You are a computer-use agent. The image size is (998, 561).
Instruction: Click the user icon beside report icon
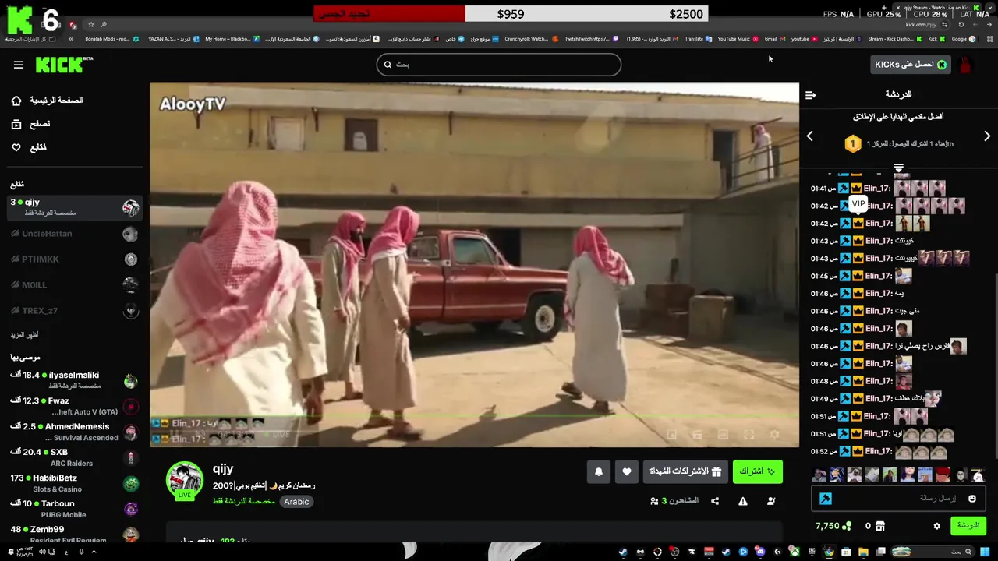click(x=771, y=501)
